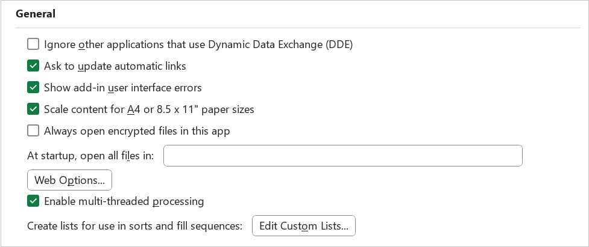Turn off the Enable multi-threaded processing checkbox
The height and width of the screenshot is (247, 589).
pos(33,201)
